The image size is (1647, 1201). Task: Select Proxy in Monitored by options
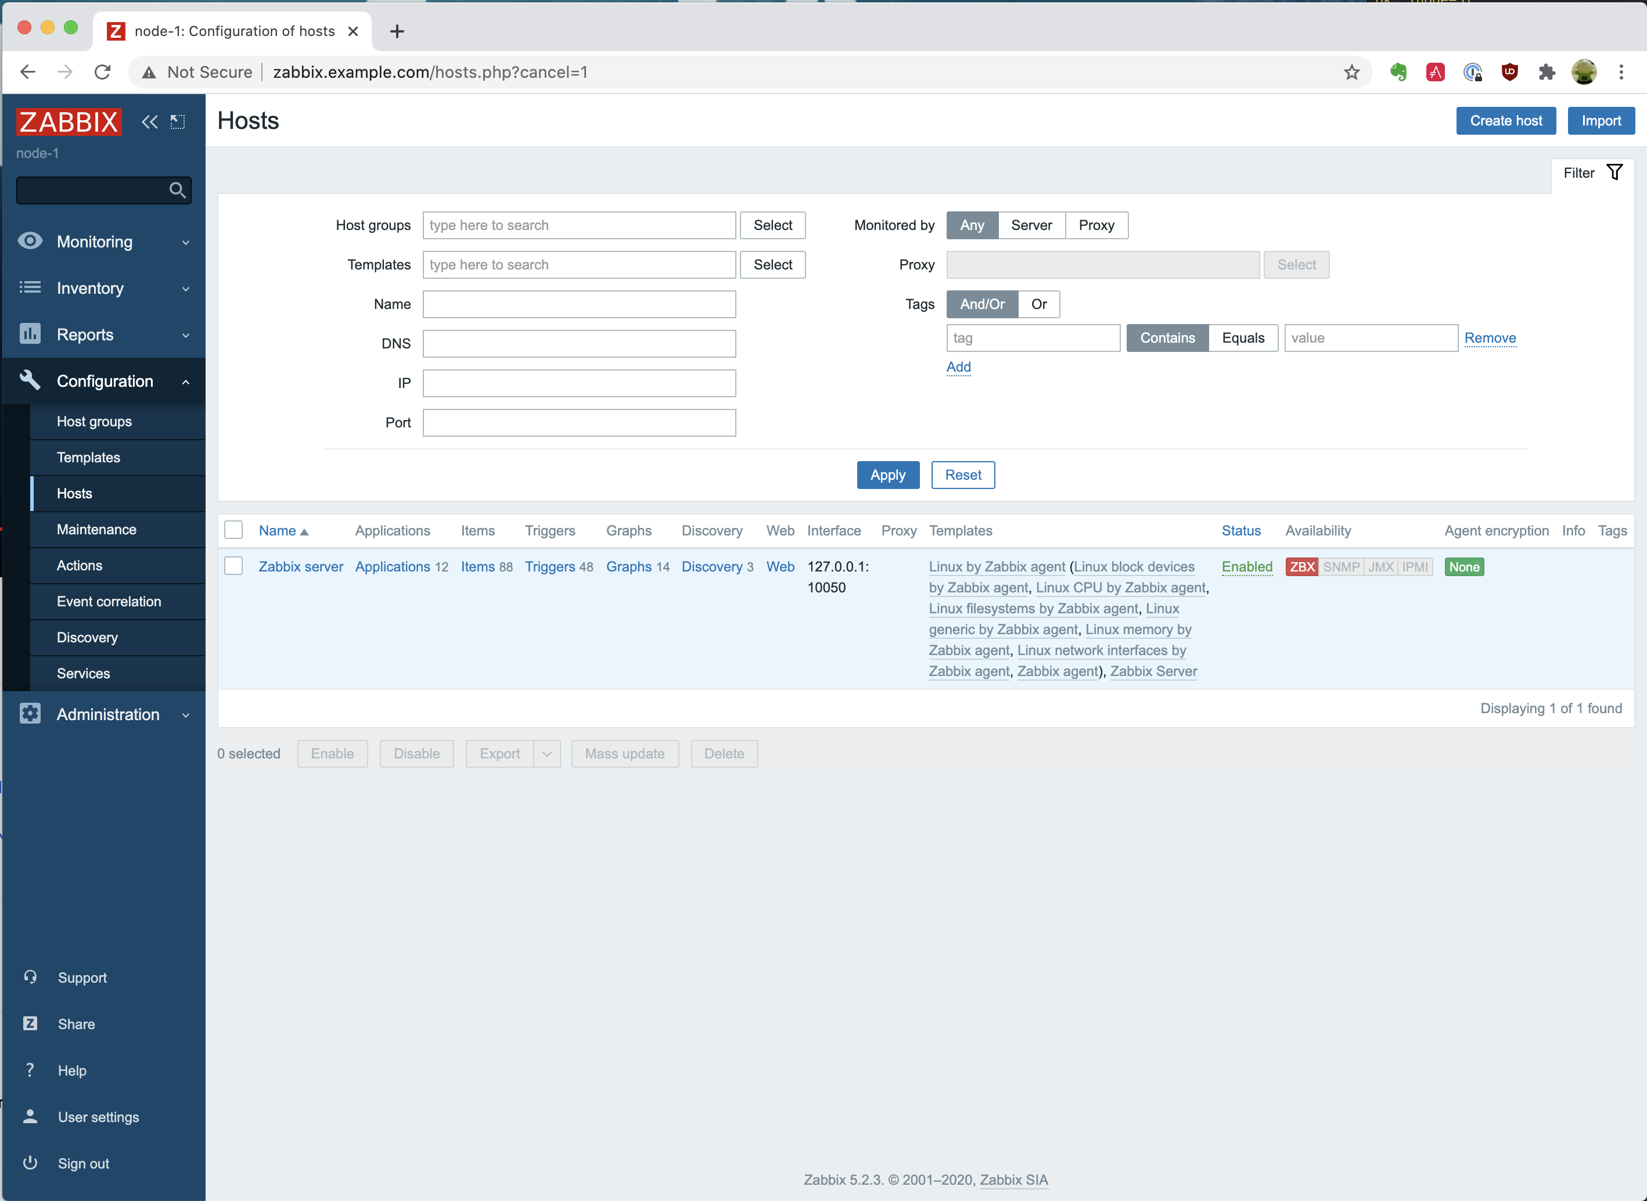[1096, 225]
